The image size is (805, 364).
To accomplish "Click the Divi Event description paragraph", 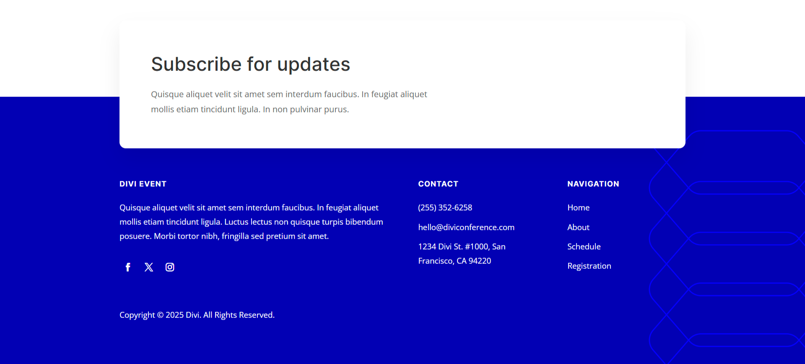I will click(x=251, y=222).
